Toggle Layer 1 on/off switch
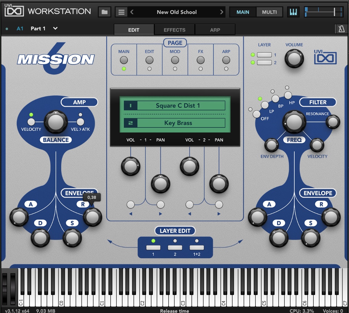Image resolution: width=349 pixels, height=313 pixels. pos(264,55)
